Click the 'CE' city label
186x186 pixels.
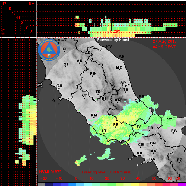[141, 145]
